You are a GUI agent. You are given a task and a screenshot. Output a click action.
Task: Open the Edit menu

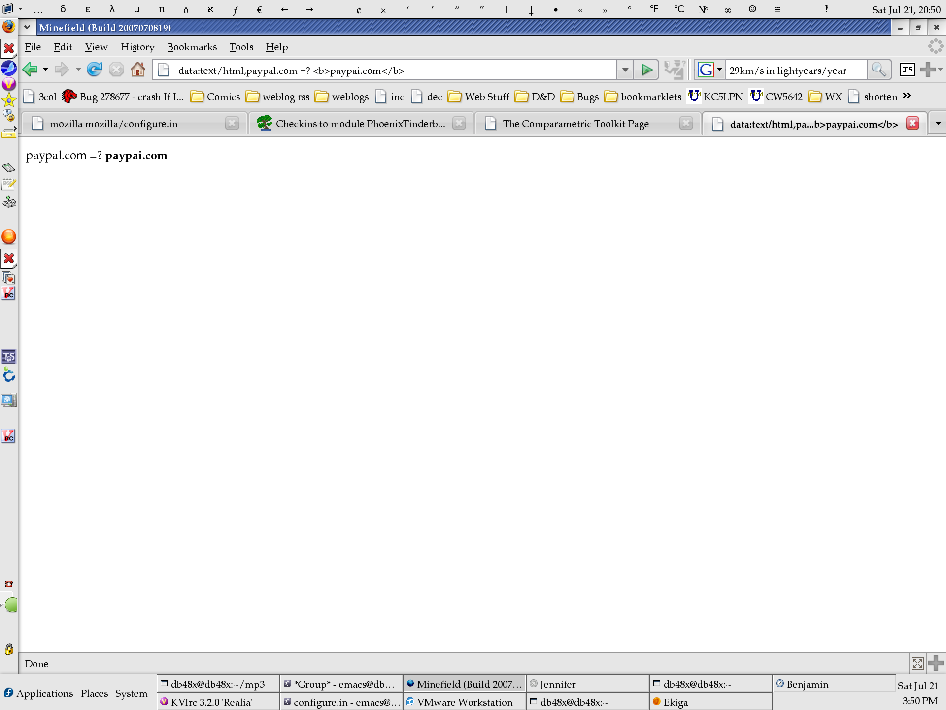[x=63, y=47]
